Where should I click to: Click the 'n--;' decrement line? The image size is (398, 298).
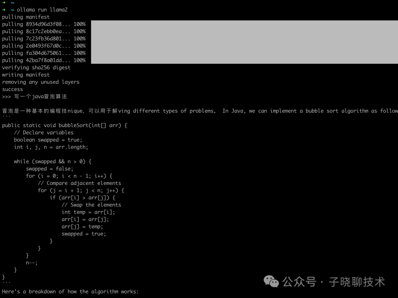tap(32, 263)
